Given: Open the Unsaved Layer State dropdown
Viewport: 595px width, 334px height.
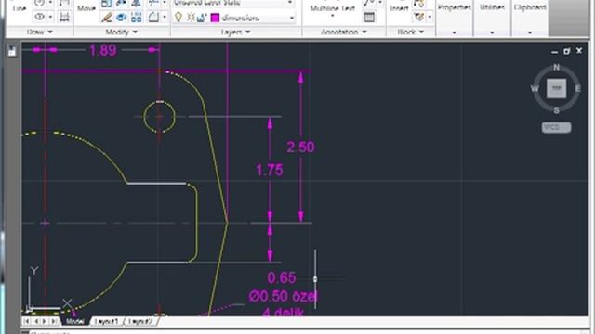Looking at the screenshot, I should [290, 3].
